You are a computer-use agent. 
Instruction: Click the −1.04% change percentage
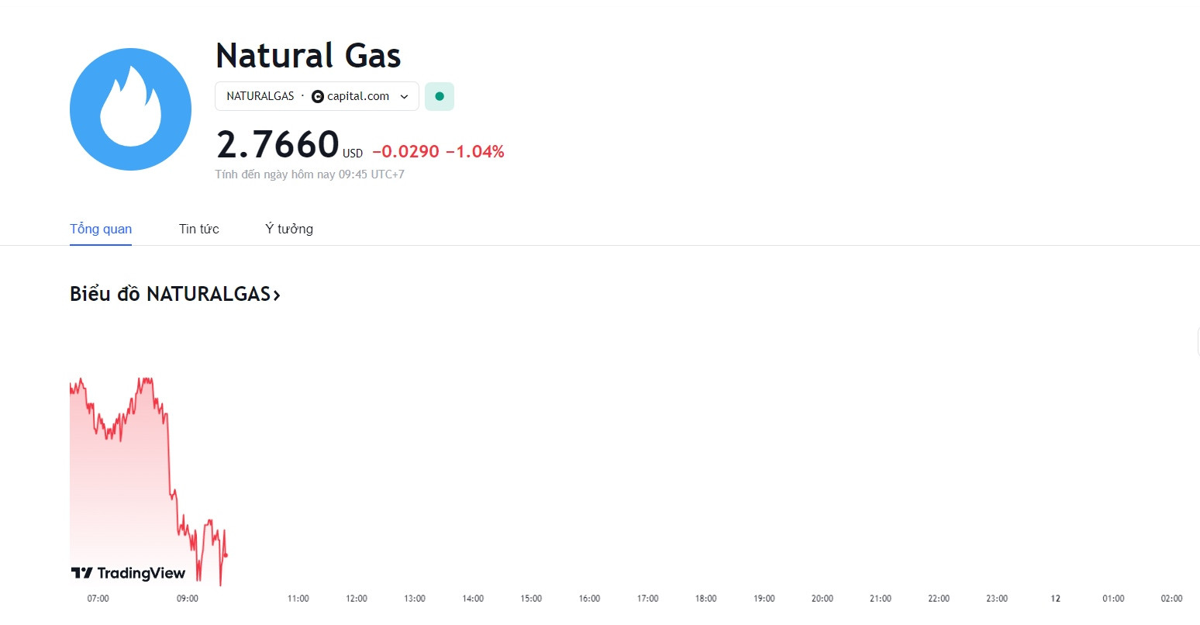pyautogui.click(x=475, y=151)
